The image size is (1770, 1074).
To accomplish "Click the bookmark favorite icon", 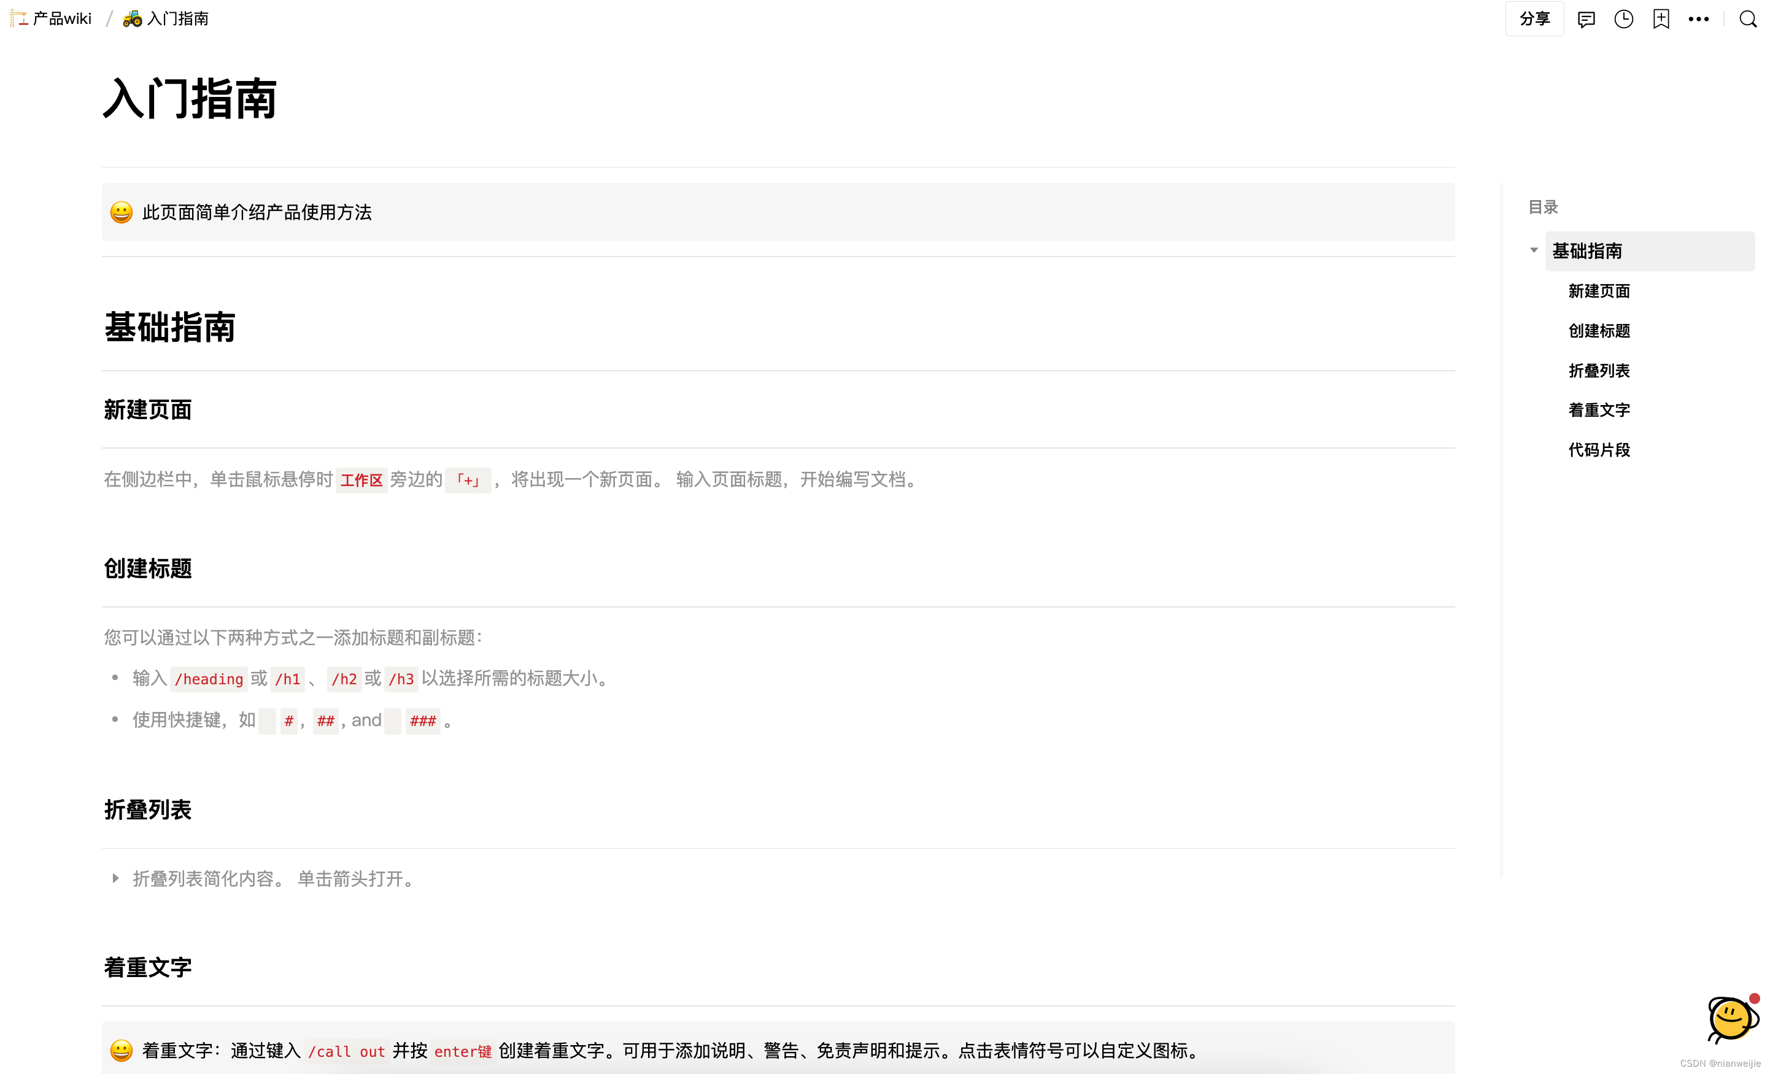I will (1661, 20).
